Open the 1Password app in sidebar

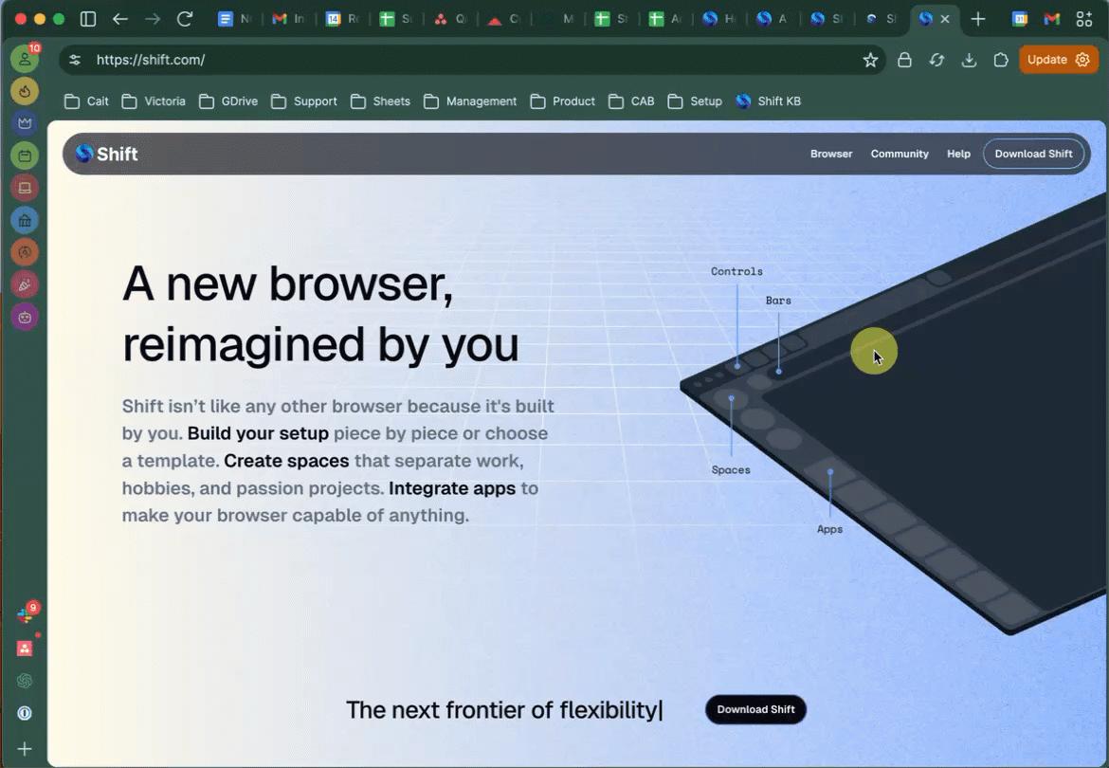click(x=25, y=713)
